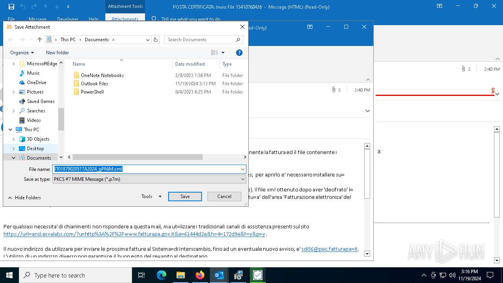Viewport: 503px width, 283px height.
Task: Go up one folder level
Action: point(40,40)
